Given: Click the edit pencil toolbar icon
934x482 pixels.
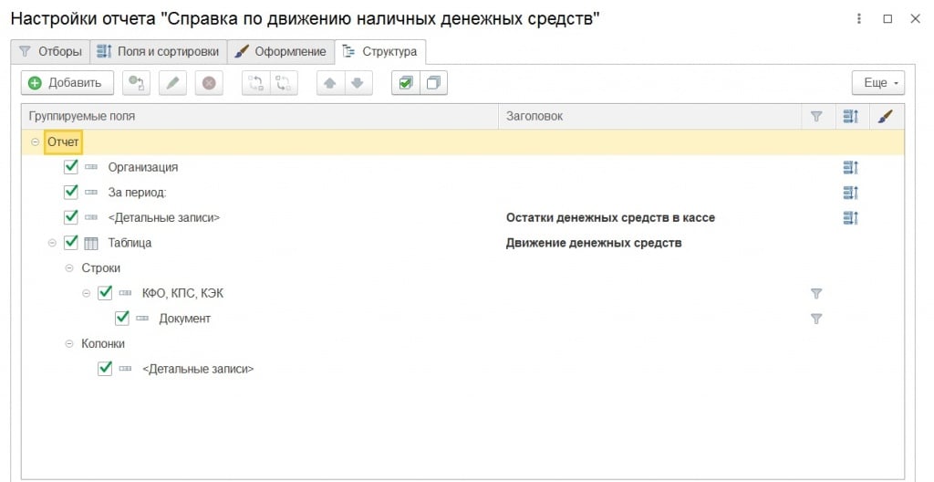Looking at the screenshot, I should pyautogui.click(x=172, y=83).
